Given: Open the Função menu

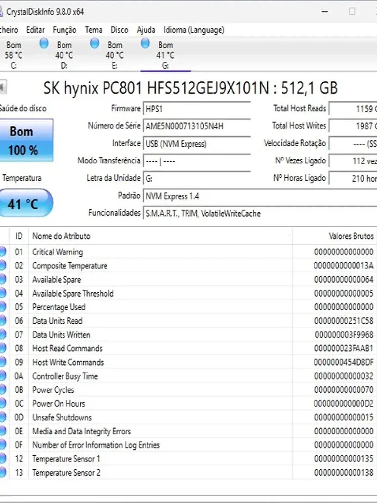Looking at the screenshot, I should click(64, 30).
